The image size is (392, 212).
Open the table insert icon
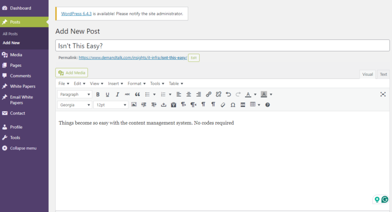253,105
